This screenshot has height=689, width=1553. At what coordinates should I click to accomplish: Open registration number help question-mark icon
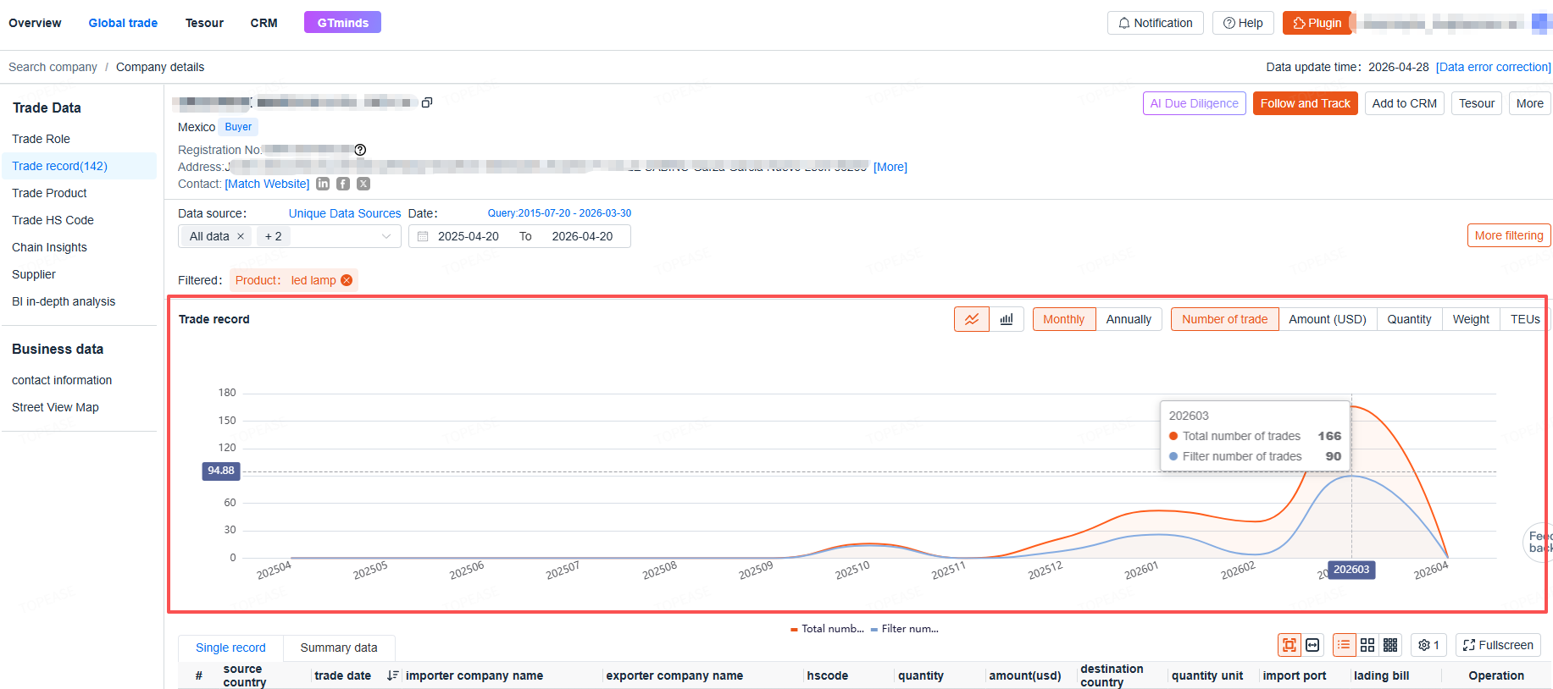[360, 150]
